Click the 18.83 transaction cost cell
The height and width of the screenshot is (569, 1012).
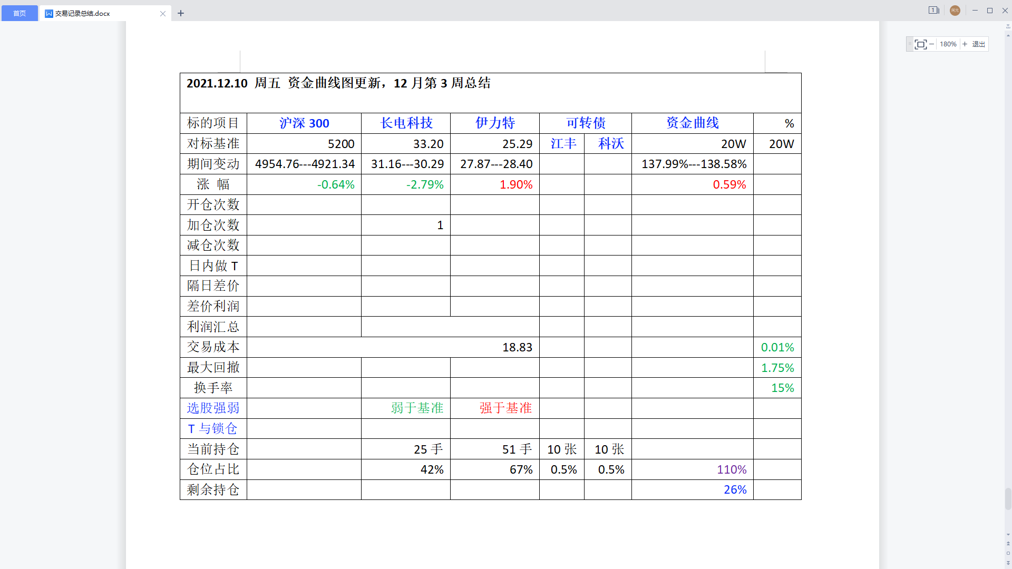pos(393,347)
